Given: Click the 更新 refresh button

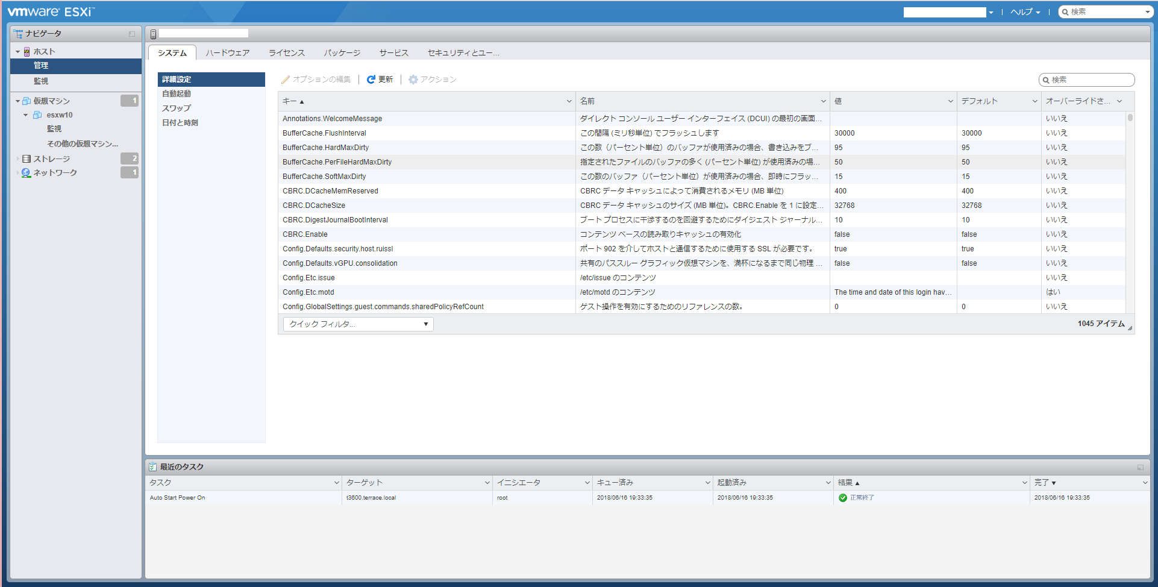Looking at the screenshot, I should [380, 80].
